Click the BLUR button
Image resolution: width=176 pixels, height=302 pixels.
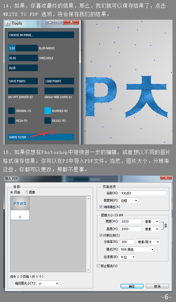point(23,68)
